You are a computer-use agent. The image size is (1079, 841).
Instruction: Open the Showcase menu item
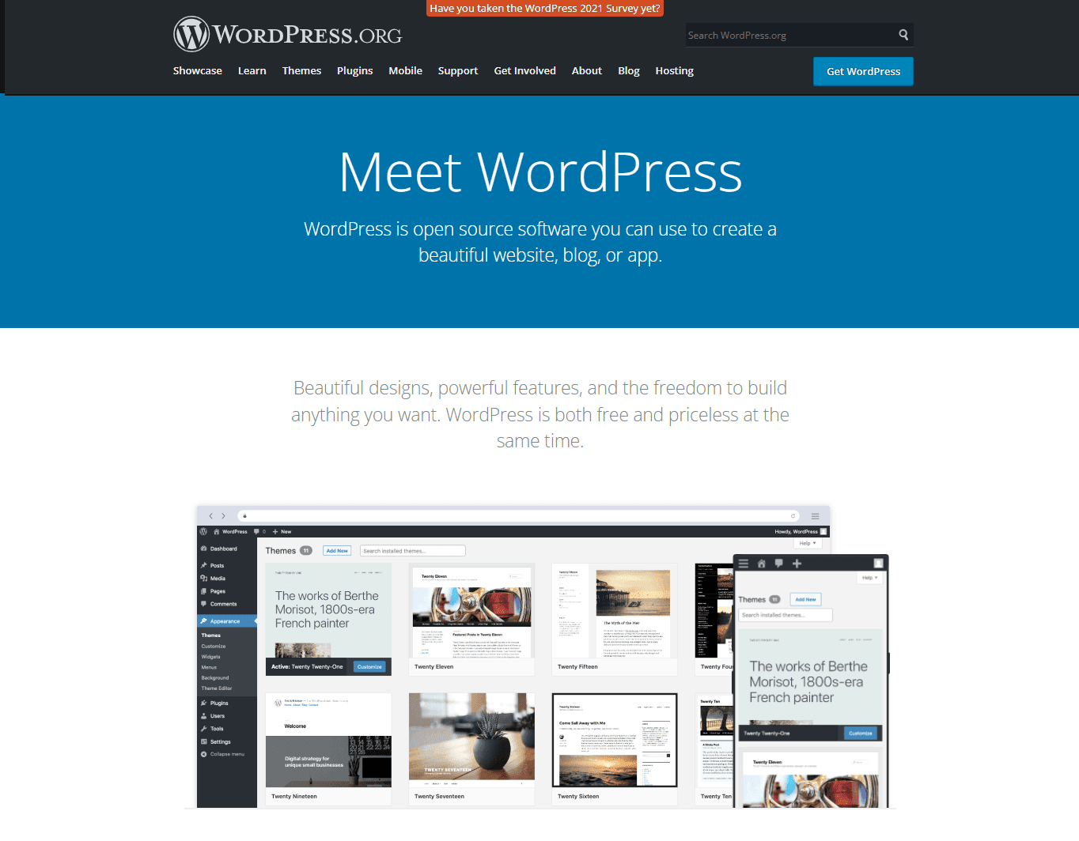pyautogui.click(x=198, y=70)
